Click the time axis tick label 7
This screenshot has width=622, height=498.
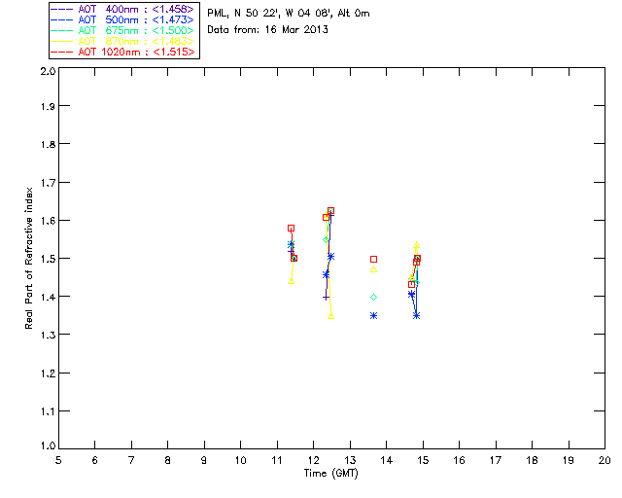131,460
